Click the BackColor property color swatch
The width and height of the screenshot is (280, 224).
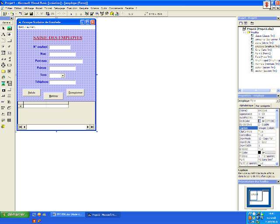pyautogui.click(x=259, y=121)
